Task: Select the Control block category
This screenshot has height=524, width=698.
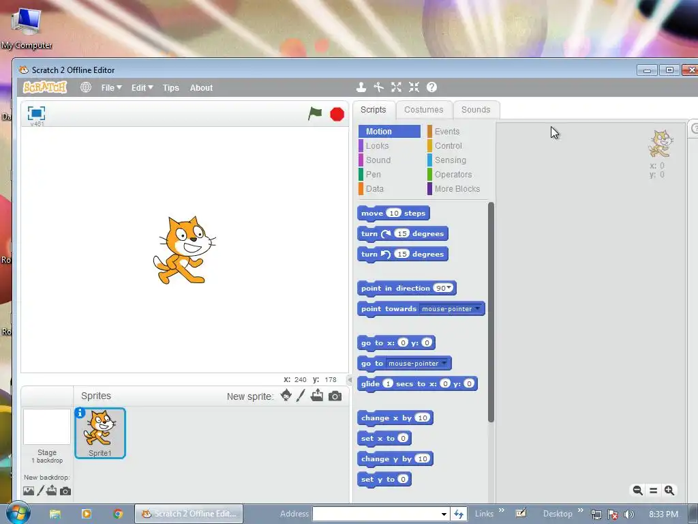Action: (x=448, y=146)
